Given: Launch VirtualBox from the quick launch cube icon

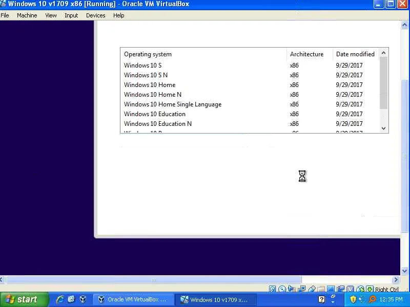Looking at the screenshot, I should 83,299.
